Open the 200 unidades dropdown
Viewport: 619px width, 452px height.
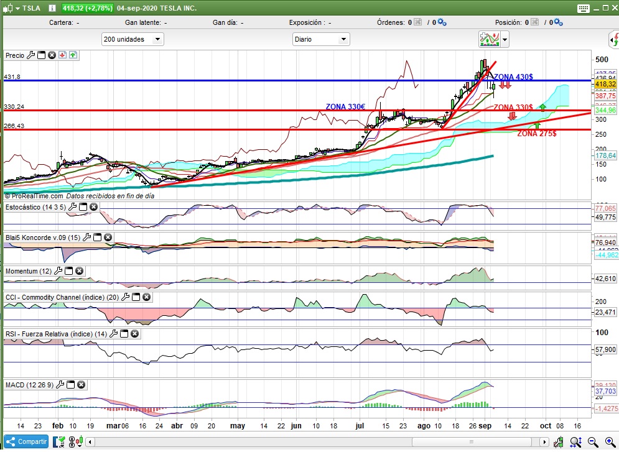(x=133, y=39)
